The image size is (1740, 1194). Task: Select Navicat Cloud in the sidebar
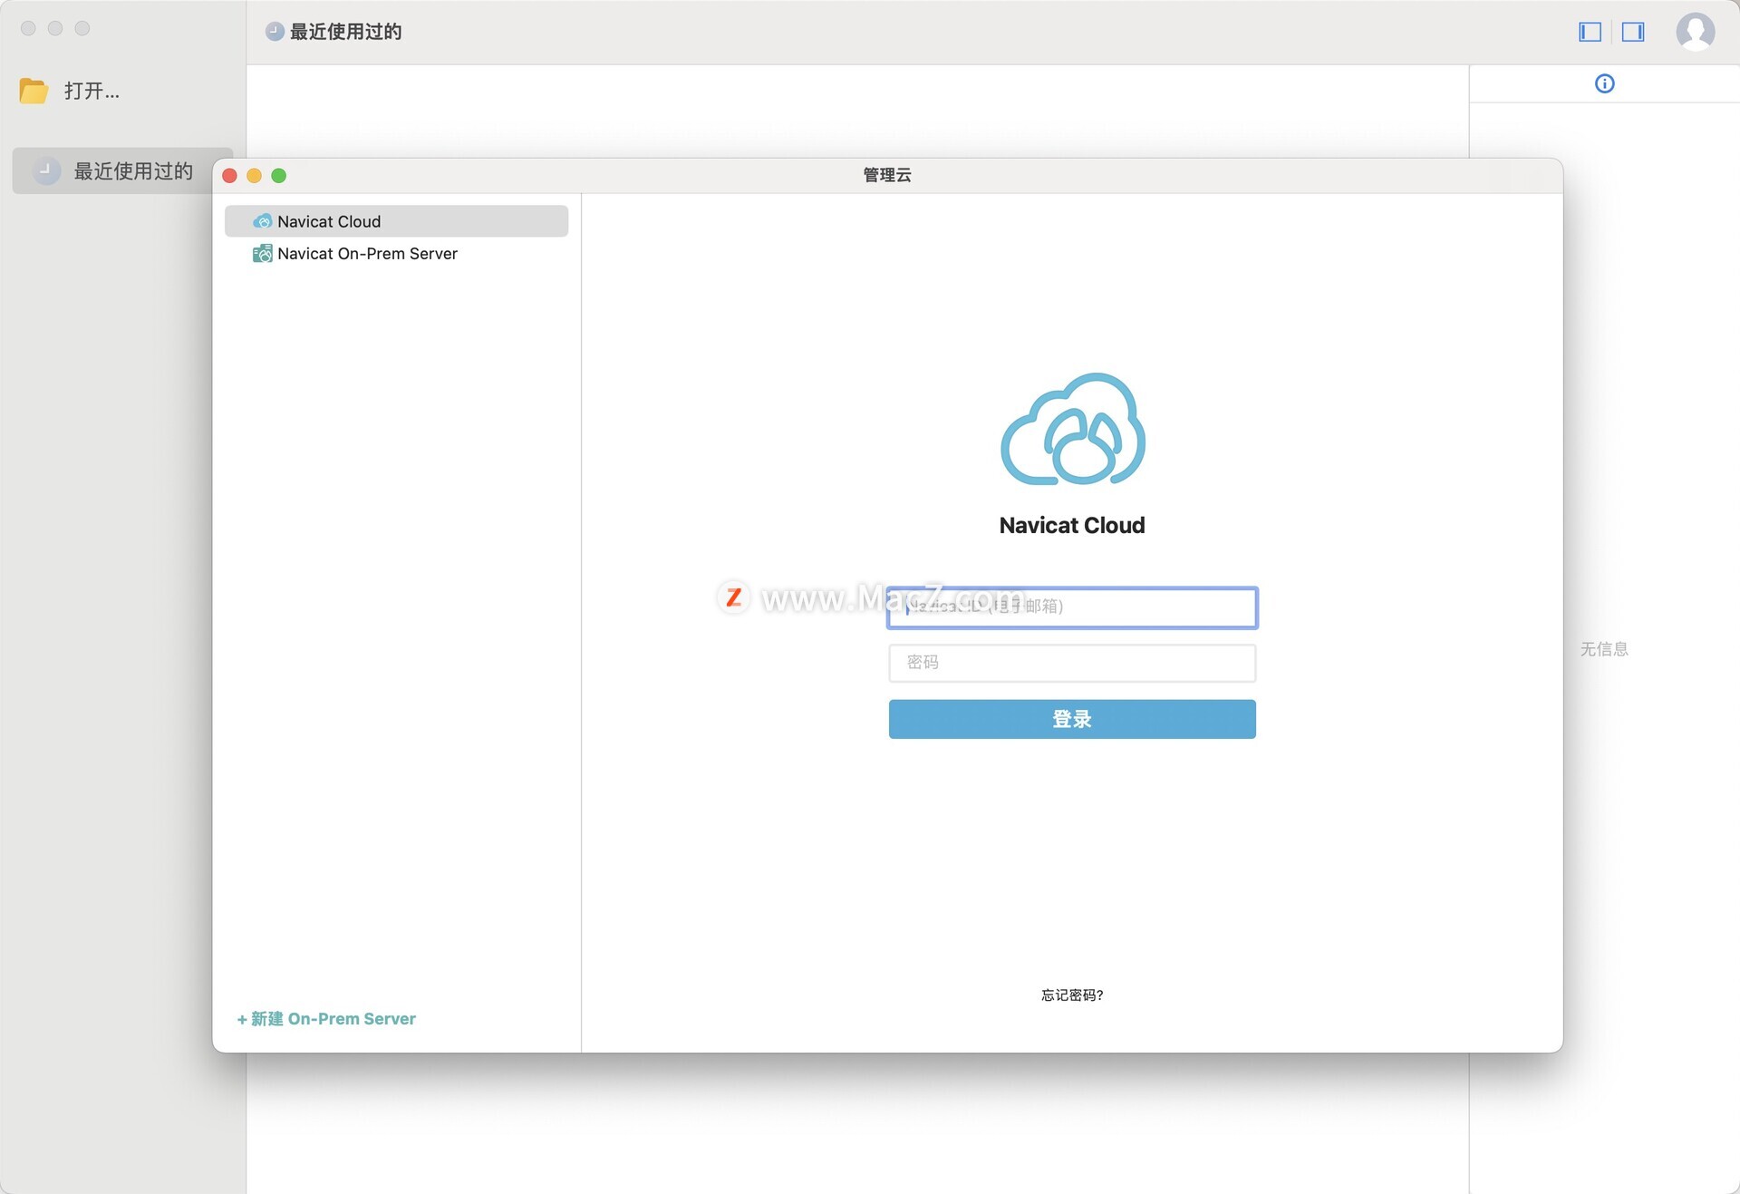click(x=396, y=221)
